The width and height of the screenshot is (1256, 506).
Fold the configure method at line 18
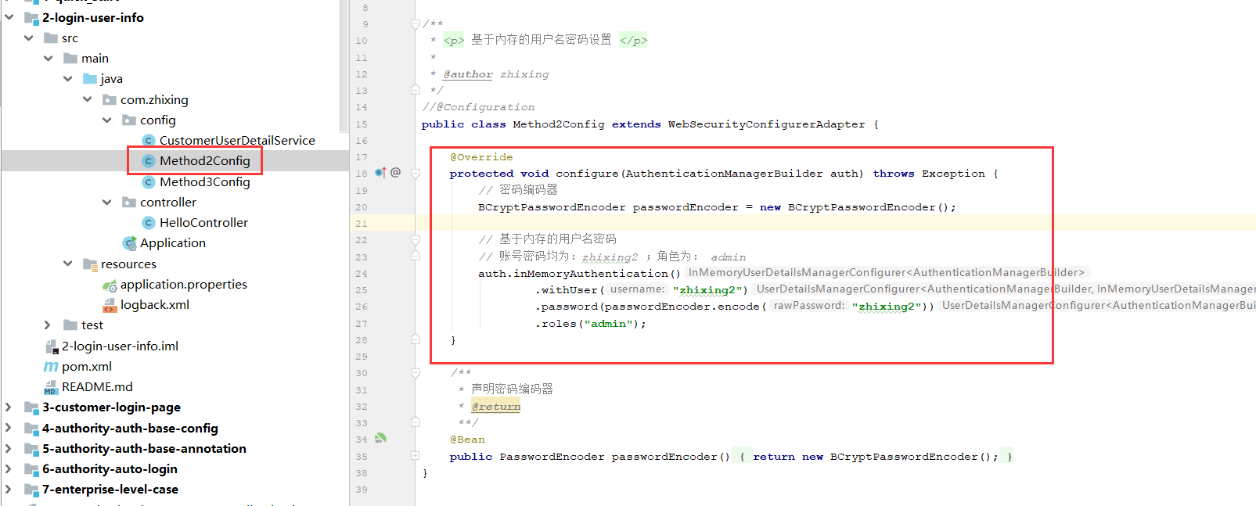click(416, 173)
